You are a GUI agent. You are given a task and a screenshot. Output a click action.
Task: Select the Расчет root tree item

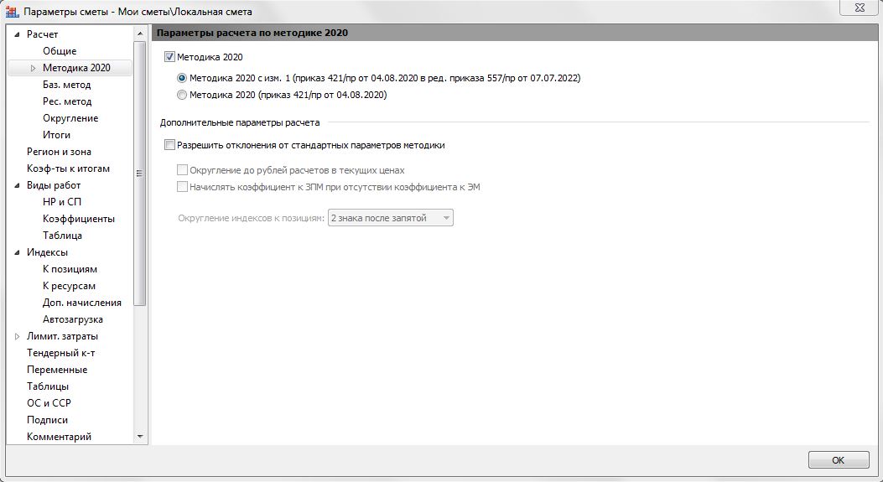click(x=42, y=34)
